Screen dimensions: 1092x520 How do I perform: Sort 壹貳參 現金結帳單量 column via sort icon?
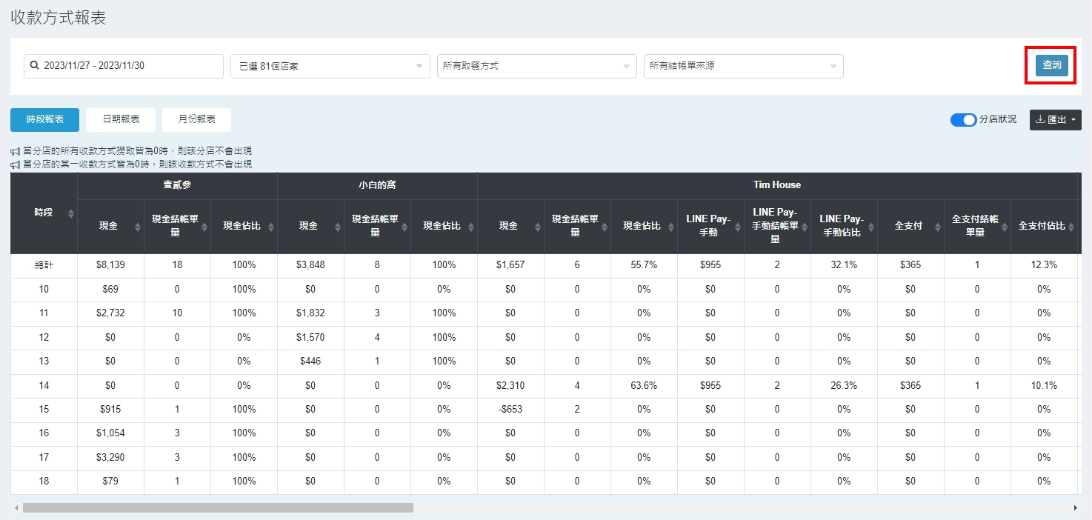204,227
